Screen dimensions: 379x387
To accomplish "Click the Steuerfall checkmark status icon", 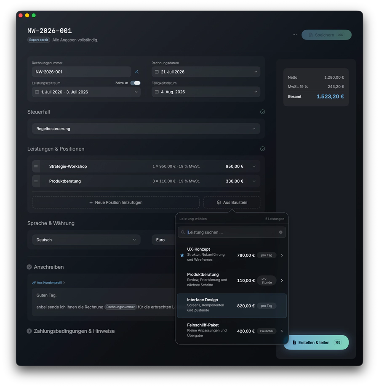I will [x=262, y=112].
